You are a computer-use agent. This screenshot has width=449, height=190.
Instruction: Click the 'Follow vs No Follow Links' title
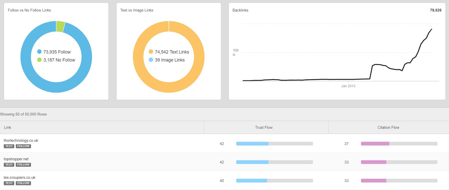(29, 10)
